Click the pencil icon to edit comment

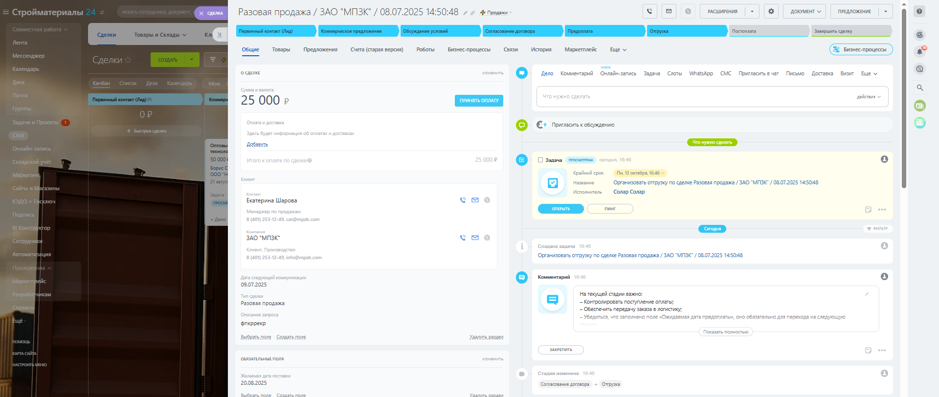pos(867,294)
